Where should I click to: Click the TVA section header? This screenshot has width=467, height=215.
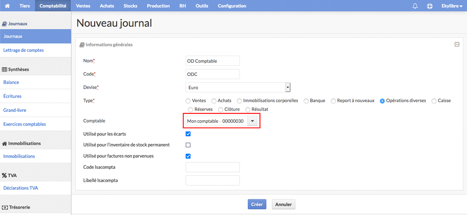(9, 175)
